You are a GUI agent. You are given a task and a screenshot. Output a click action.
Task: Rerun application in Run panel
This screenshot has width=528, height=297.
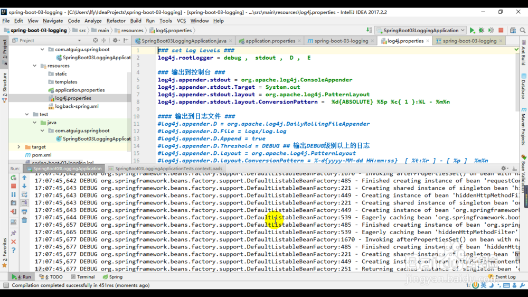click(x=14, y=178)
